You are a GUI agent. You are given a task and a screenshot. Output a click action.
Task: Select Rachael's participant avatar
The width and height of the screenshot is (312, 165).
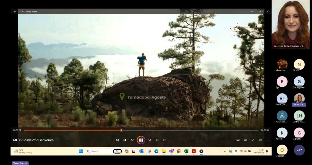(x=282, y=116)
